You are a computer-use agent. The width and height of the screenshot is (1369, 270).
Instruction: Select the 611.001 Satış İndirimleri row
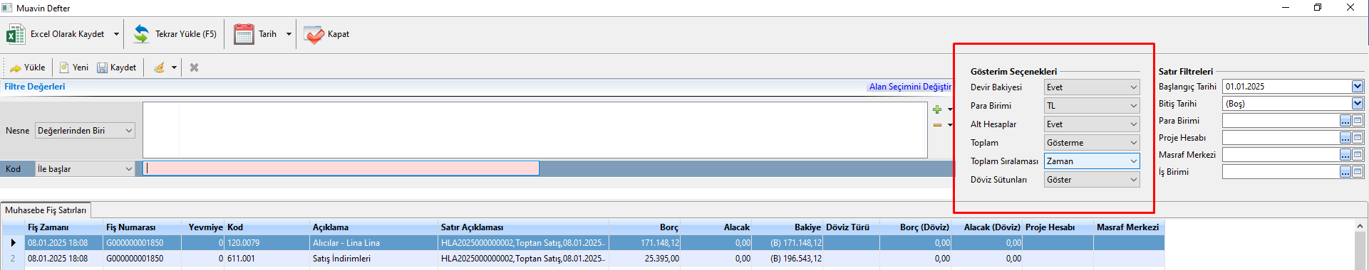[583, 259]
